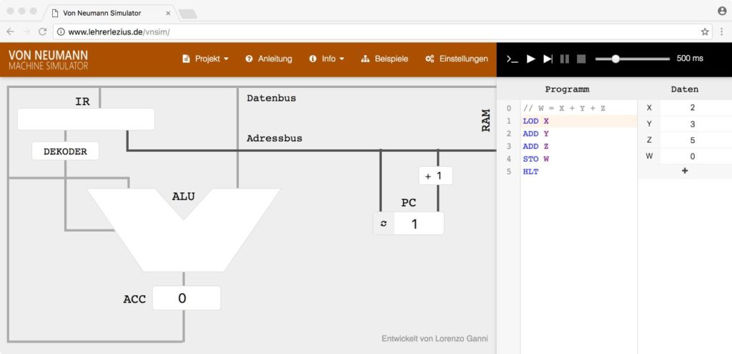Bookmark page with star icon
The width and height of the screenshot is (732, 354).
[705, 32]
